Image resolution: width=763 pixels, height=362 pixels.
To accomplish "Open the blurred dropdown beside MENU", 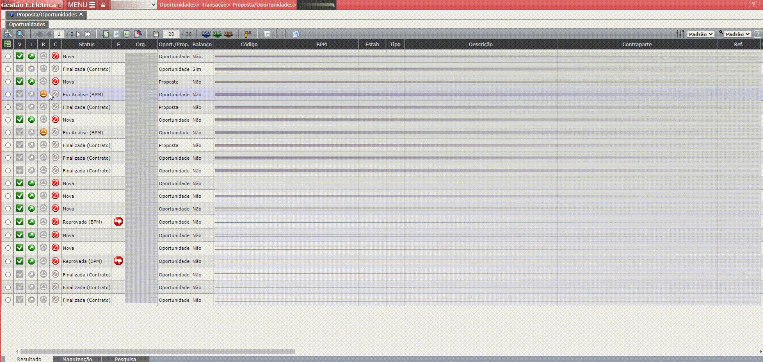I will coord(134,5).
